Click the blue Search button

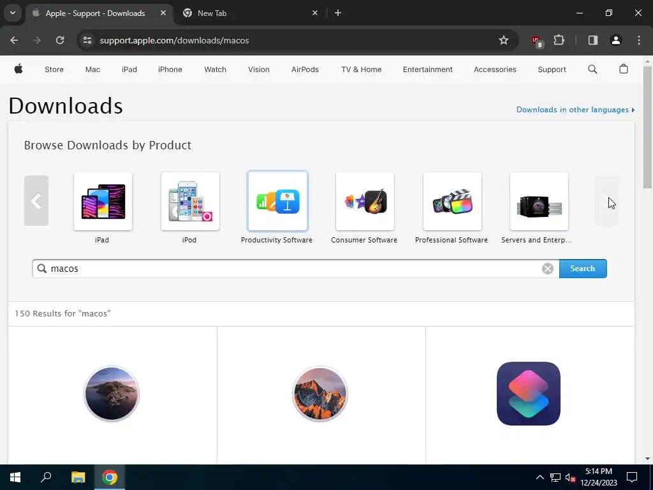click(x=583, y=269)
